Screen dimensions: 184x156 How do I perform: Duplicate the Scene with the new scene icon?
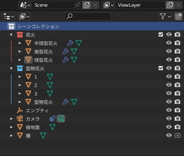87,5
